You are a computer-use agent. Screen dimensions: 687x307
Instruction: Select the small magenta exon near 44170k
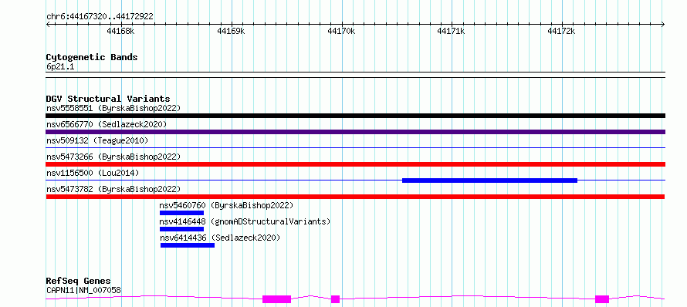[x=335, y=299]
